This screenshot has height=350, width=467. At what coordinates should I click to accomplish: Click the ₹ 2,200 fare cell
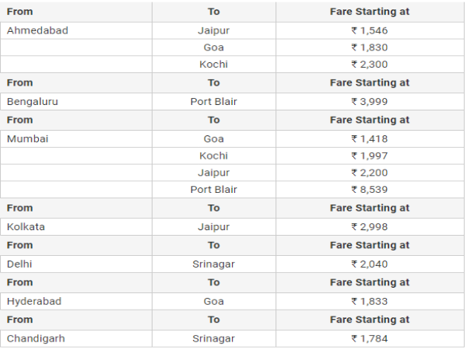[x=369, y=173]
